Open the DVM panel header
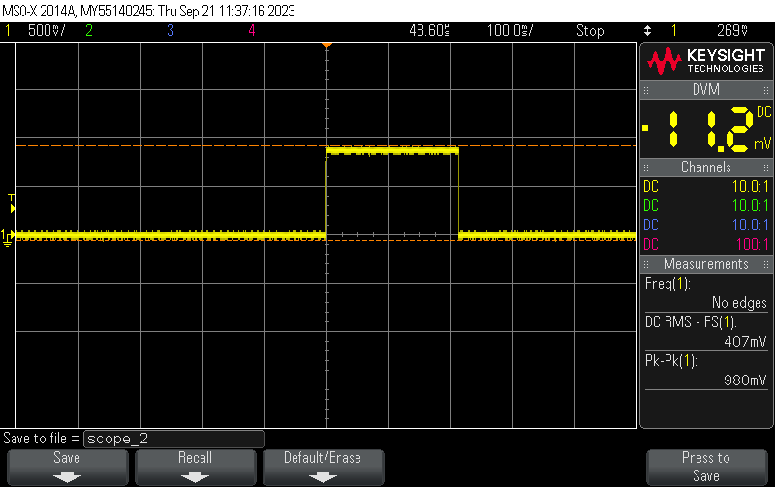This screenshot has width=775, height=487. point(706,90)
